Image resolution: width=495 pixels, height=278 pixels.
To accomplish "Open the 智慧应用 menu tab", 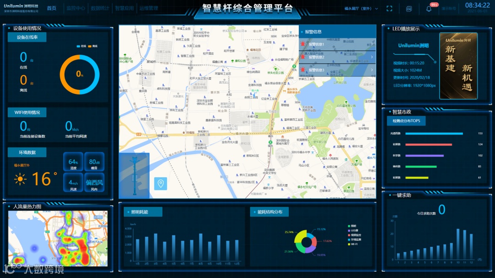I will (124, 8).
